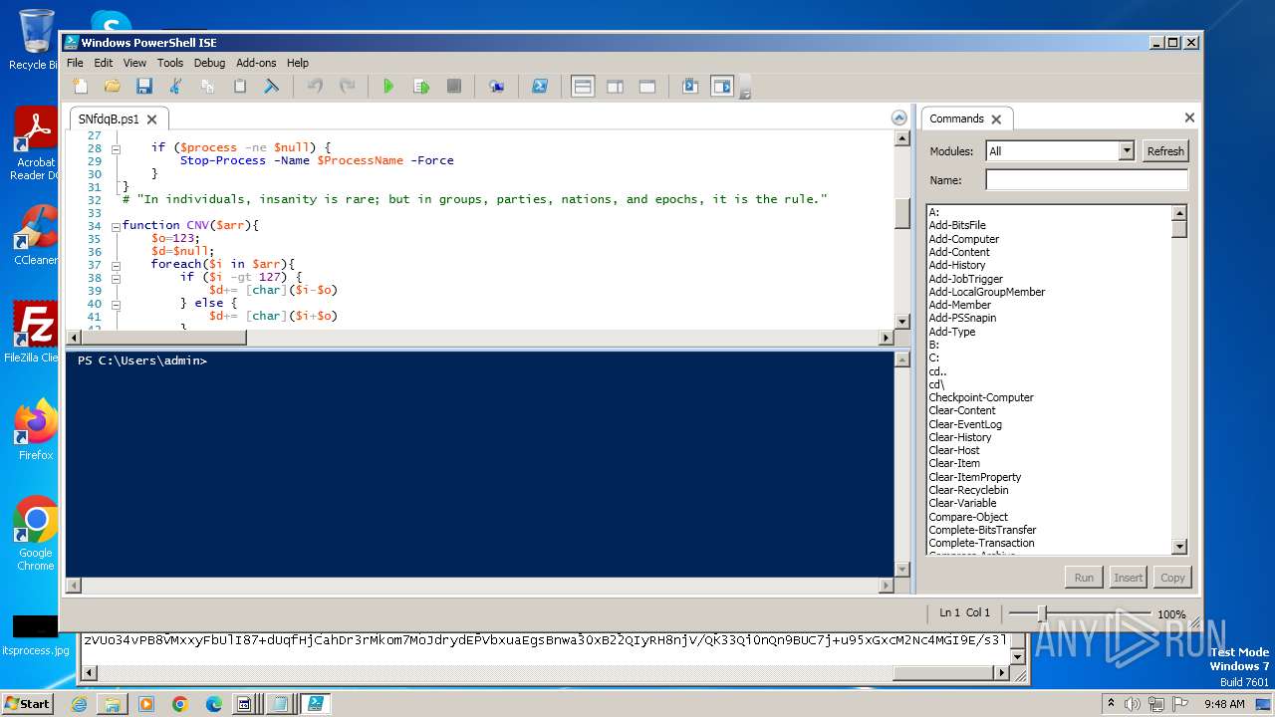
Task: Show script pane on top layout
Action: click(x=583, y=87)
